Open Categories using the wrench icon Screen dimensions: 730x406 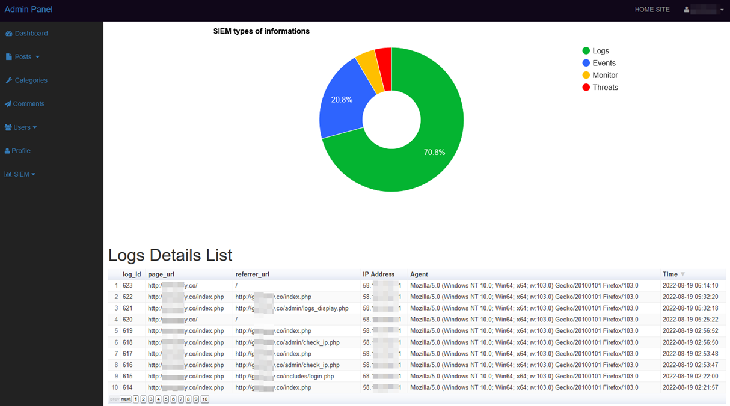9,80
